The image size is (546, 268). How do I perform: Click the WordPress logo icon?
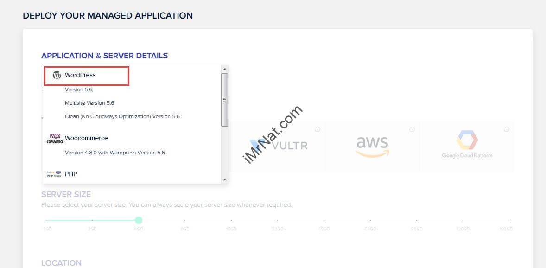point(57,75)
